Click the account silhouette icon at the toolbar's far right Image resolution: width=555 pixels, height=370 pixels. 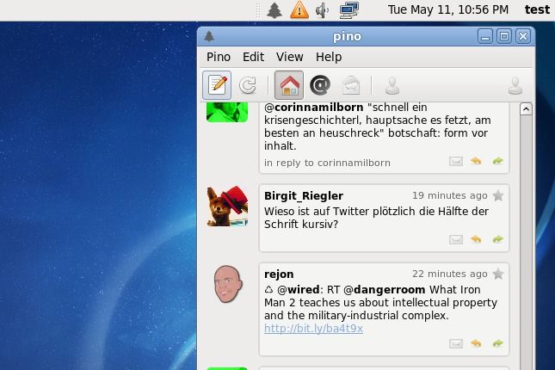click(515, 86)
